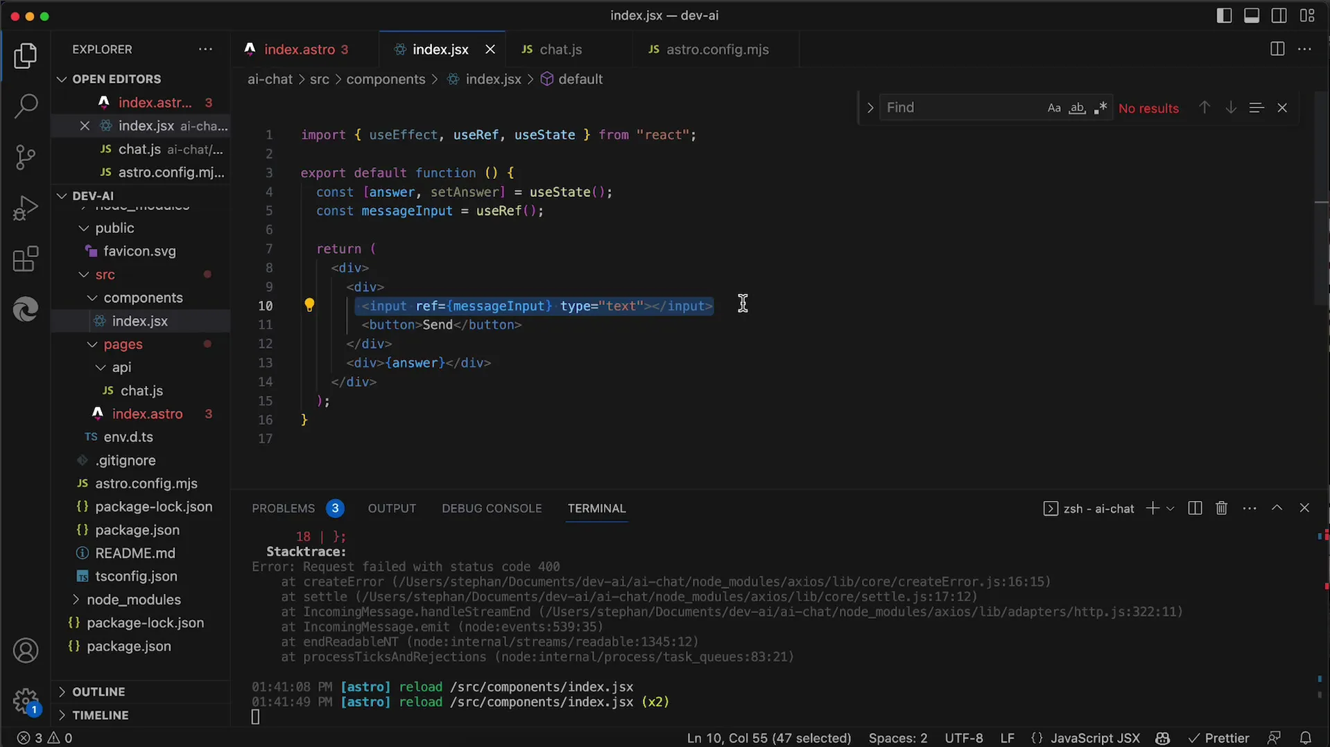Image resolution: width=1330 pixels, height=747 pixels.
Task: Change language mode JavaScript JSX
Action: click(x=1094, y=738)
